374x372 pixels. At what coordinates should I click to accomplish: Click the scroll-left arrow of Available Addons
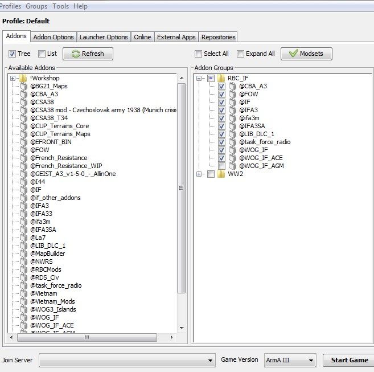(x=11, y=338)
